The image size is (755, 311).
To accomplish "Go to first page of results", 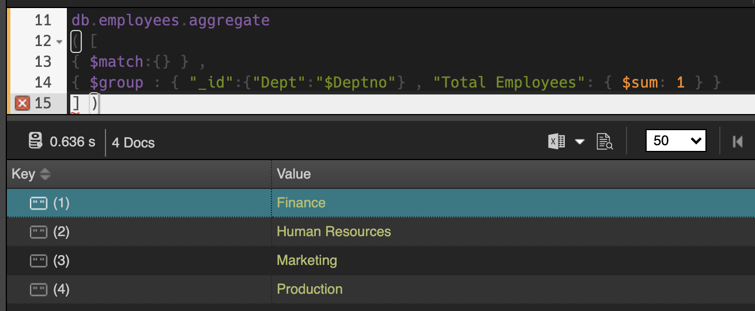I will point(737,141).
